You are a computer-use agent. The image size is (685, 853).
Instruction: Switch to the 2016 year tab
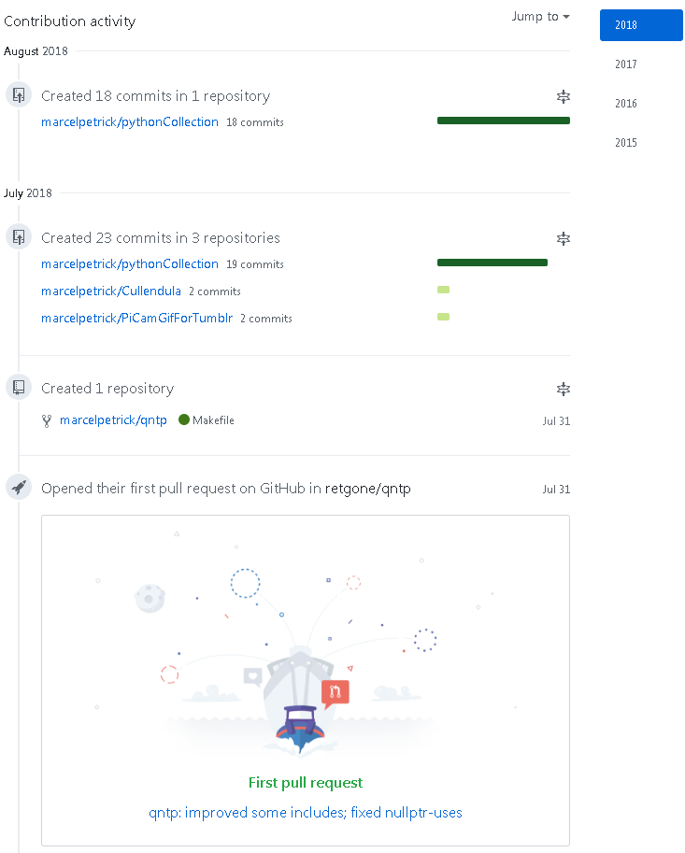coord(626,104)
